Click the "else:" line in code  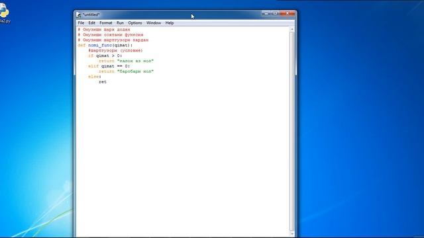[x=94, y=77]
